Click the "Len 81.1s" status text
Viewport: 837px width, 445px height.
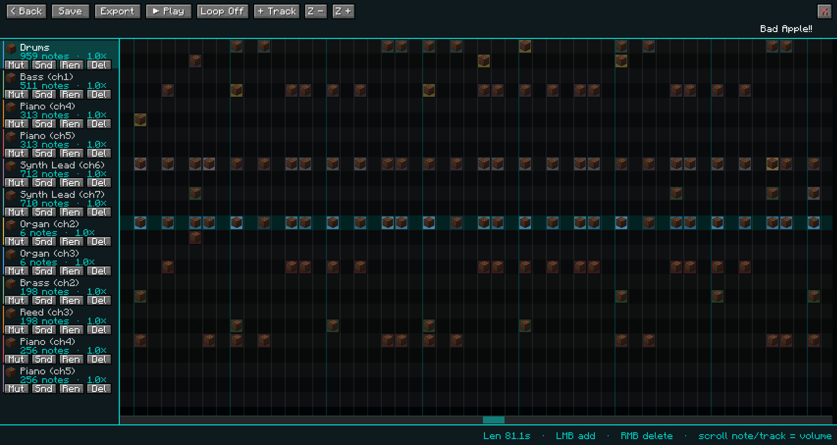(x=507, y=436)
